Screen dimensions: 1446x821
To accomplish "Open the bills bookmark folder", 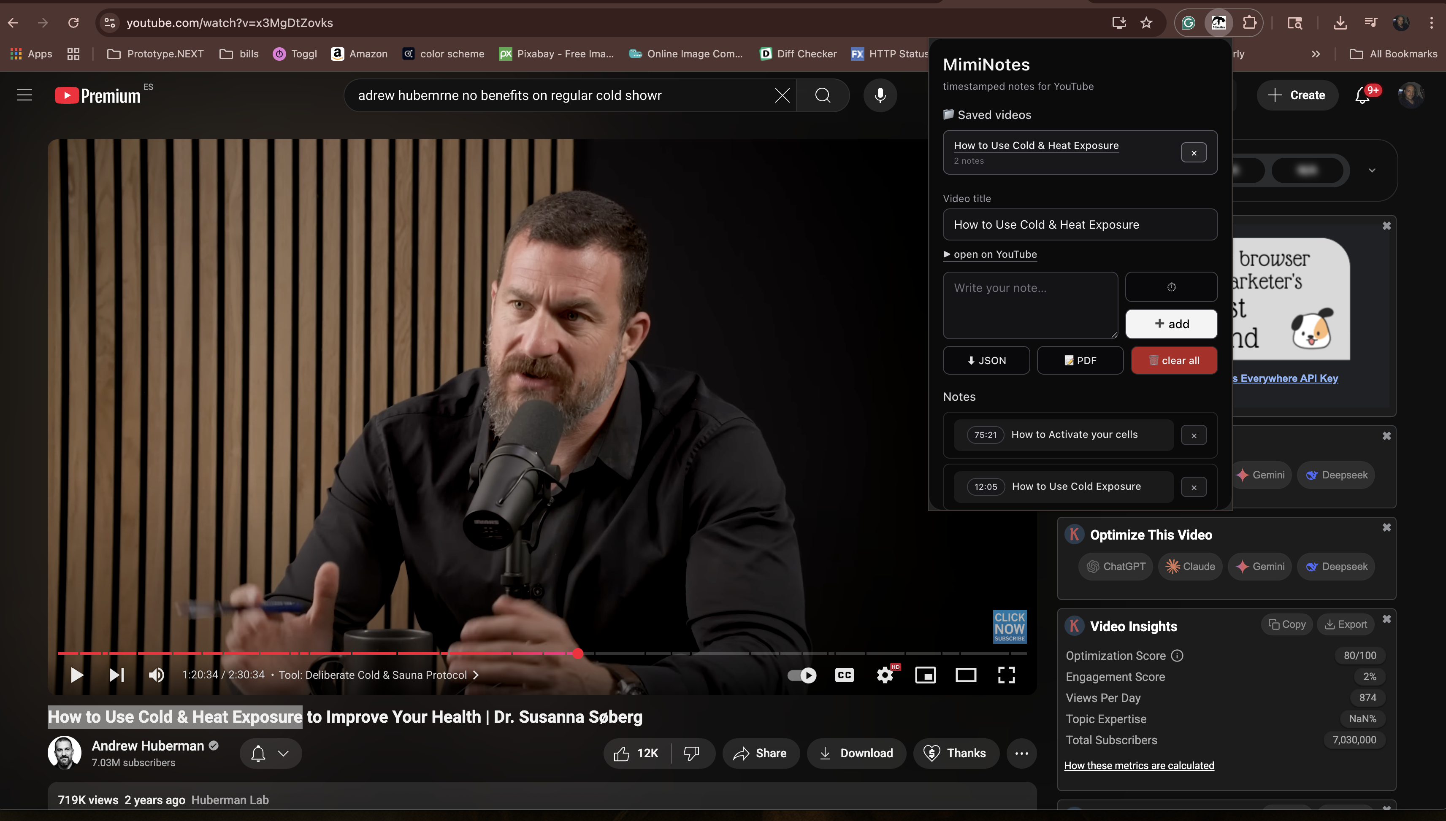I will pos(239,54).
